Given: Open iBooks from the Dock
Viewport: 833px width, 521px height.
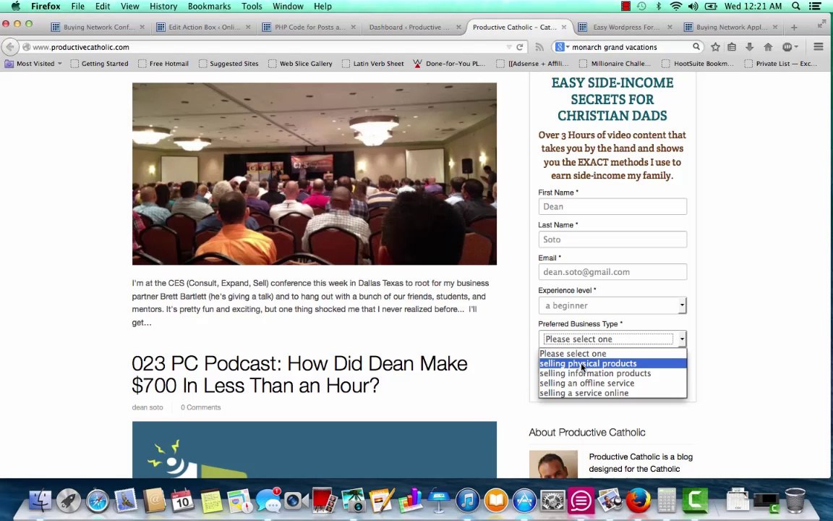Looking at the screenshot, I should point(496,501).
